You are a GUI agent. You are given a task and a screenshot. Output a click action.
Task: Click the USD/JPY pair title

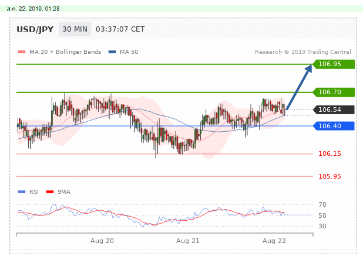[x=35, y=29]
